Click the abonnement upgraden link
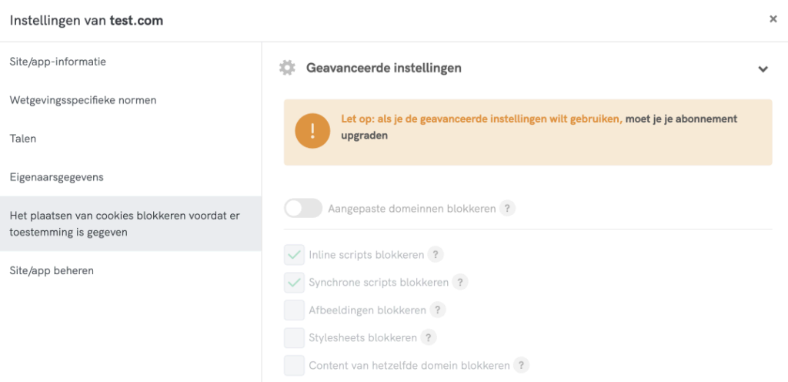 coord(681,119)
